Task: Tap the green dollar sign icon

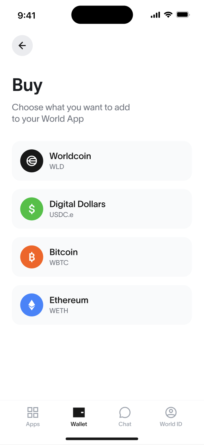Action: coord(32,209)
